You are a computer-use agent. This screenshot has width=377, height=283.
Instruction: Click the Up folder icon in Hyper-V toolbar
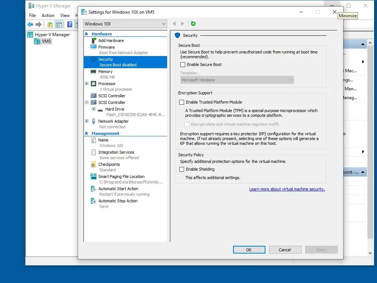[50, 24]
